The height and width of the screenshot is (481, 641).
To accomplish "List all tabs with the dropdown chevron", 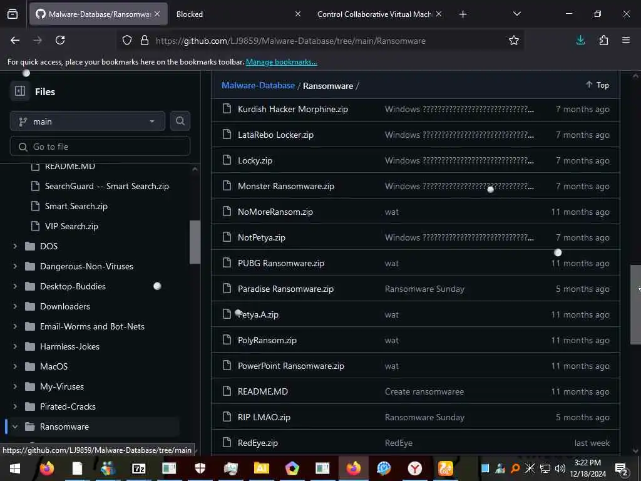I will point(516,14).
